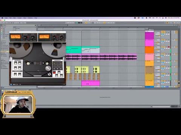
Task: Select the first yellow audio clip
Action: (x=68, y=70)
